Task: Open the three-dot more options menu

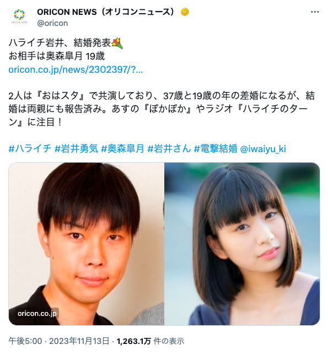Action: click(315, 12)
